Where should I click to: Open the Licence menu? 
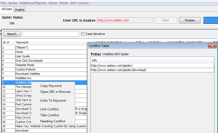pyautogui.click(x=83, y=3)
